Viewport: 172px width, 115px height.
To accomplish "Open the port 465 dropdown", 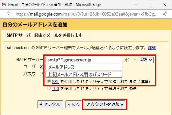I will 146,60.
